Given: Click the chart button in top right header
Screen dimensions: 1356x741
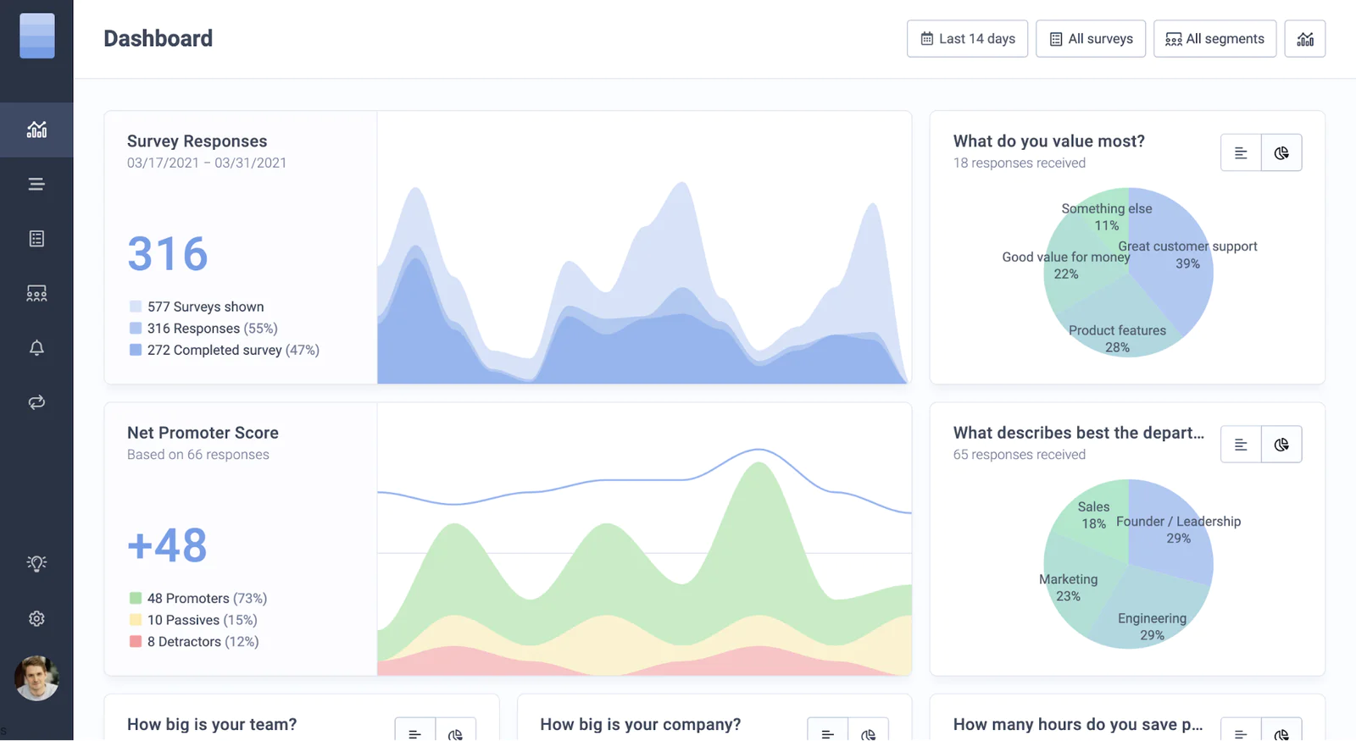Looking at the screenshot, I should pyautogui.click(x=1305, y=39).
